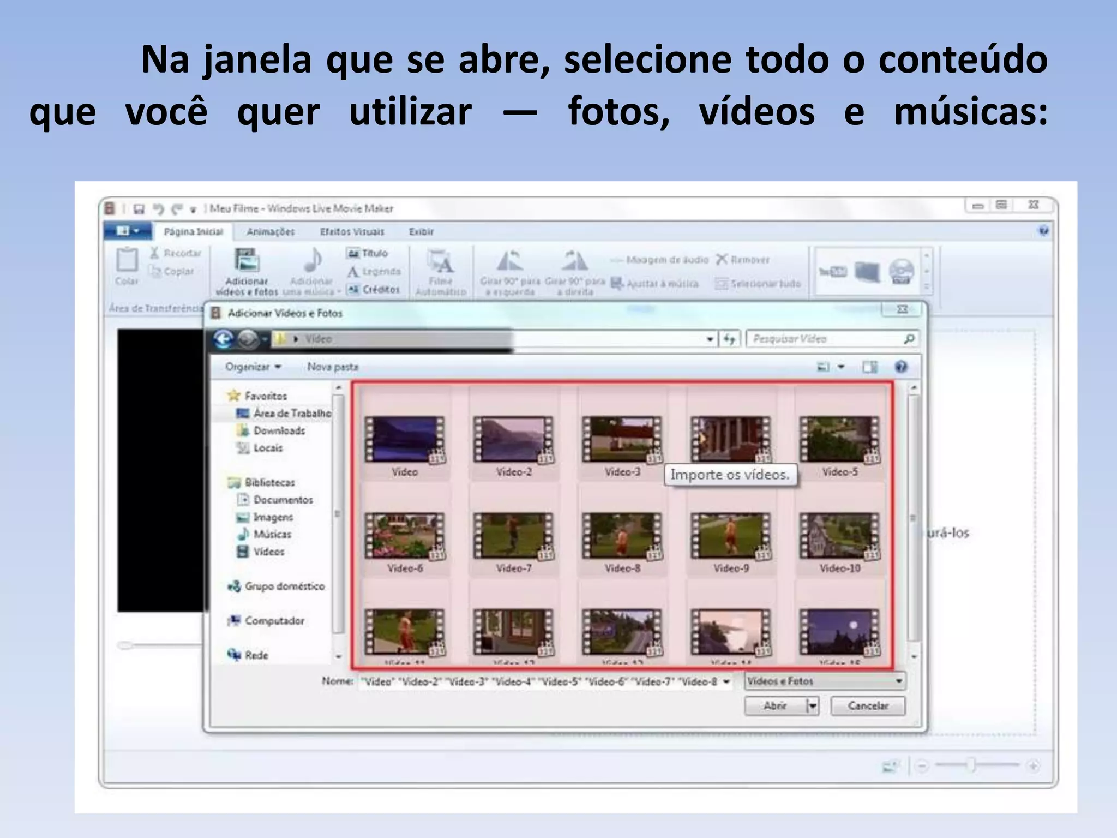Click the Abrir button
The image size is (1117, 838).
[x=775, y=706]
